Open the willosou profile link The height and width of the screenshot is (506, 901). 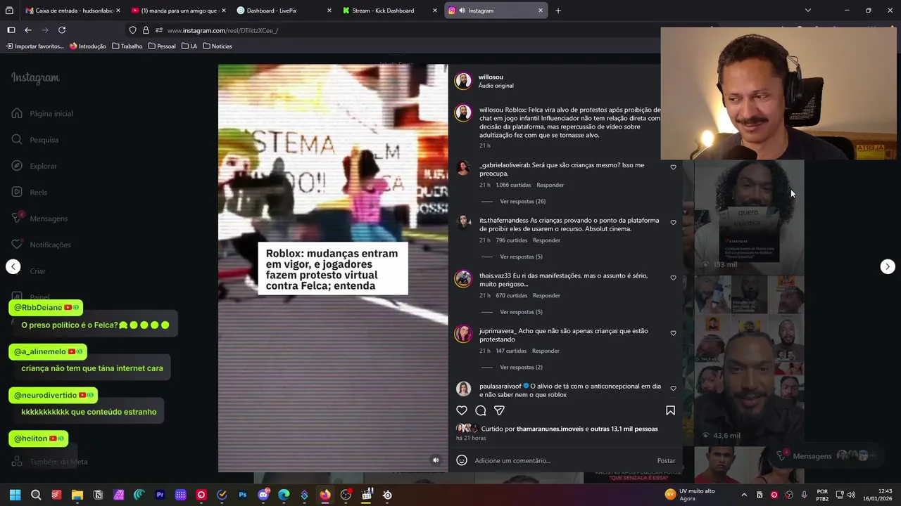click(491, 77)
